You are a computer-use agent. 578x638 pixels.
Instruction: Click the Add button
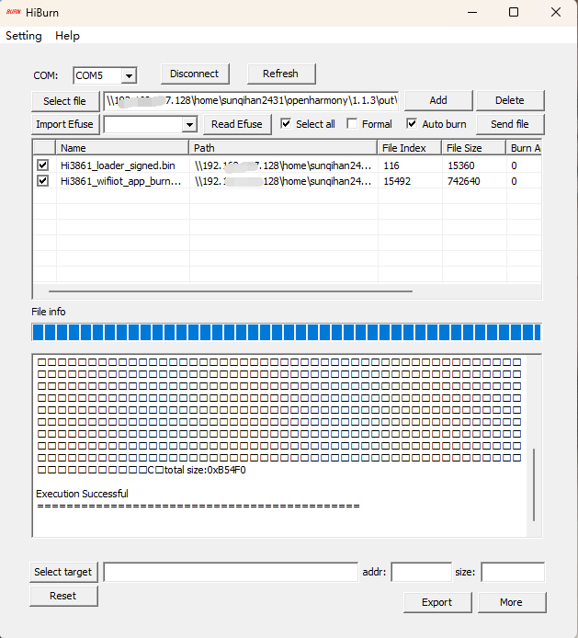438,100
